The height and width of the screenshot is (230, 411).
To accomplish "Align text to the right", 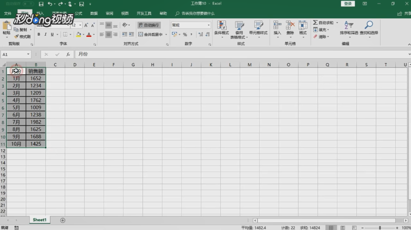I will (x=115, y=34).
